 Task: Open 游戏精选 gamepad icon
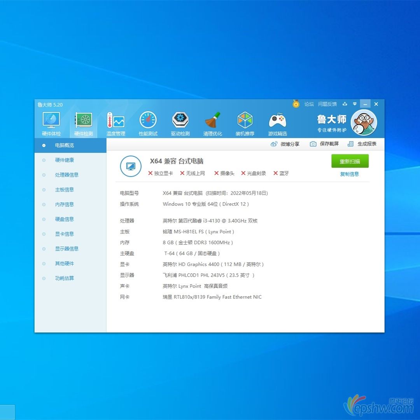coord(278,124)
